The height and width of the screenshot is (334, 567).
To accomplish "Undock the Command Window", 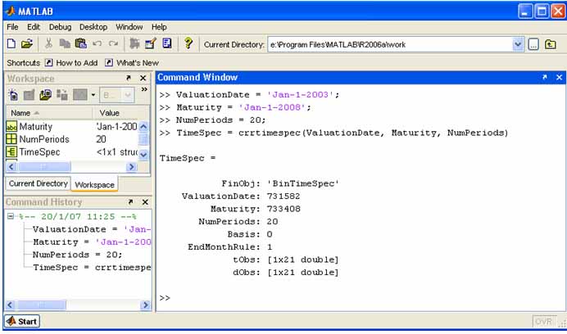I will coord(545,77).
